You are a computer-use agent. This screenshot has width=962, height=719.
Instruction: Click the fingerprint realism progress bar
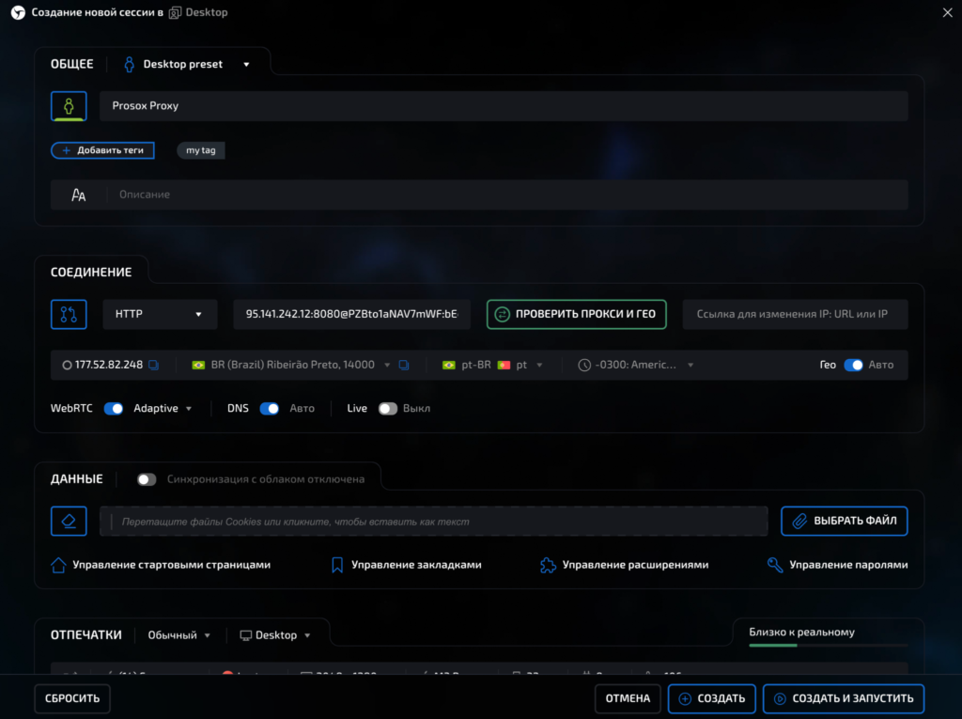click(x=828, y=646)
